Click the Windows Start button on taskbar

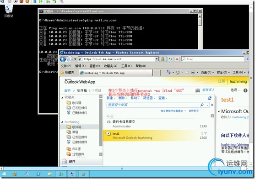(4, 174)
